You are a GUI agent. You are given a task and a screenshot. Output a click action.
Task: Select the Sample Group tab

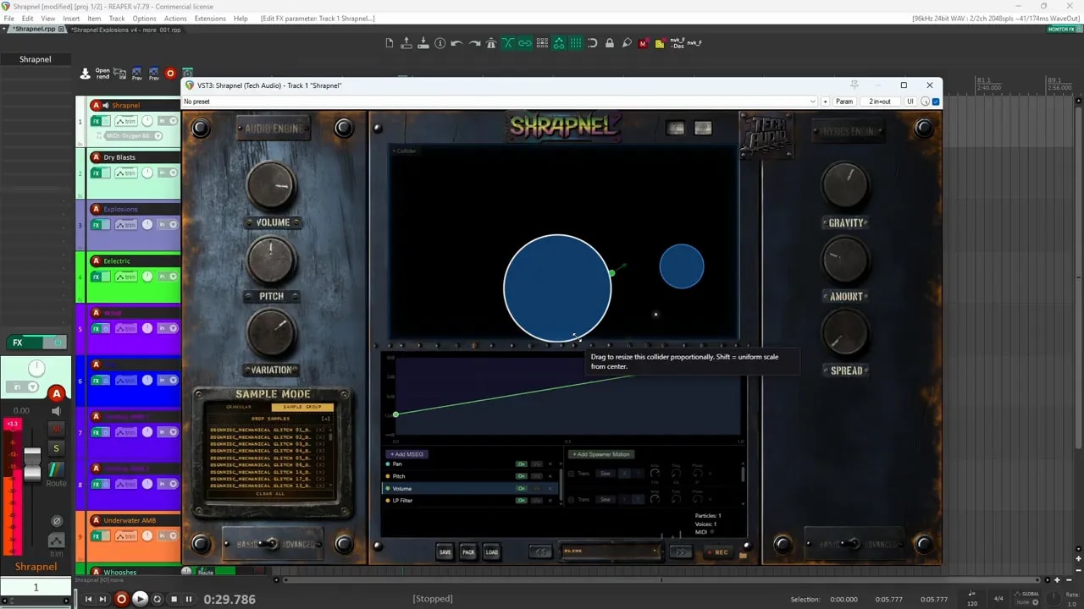302,408
